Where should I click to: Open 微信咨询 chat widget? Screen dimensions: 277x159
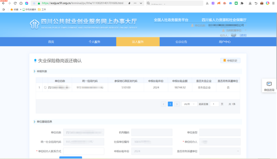point(269,86)
